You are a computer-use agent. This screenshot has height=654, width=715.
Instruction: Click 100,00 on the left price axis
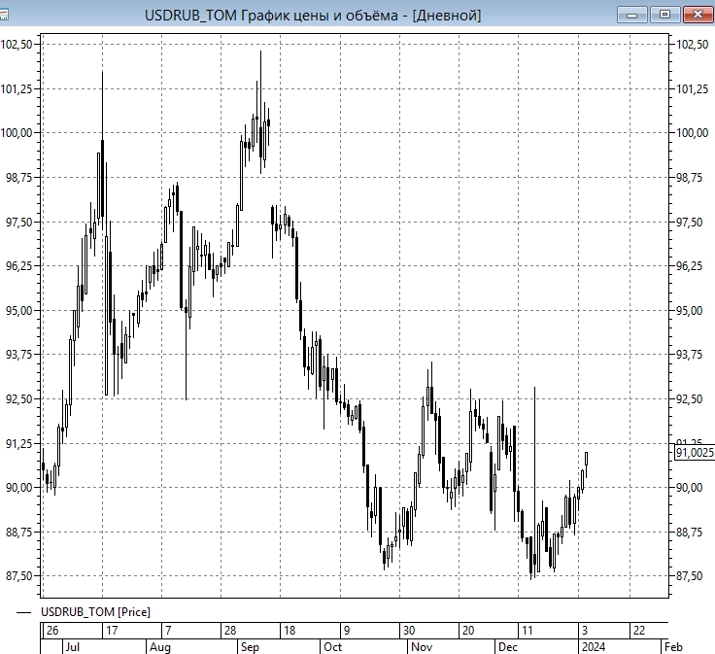[17, 133]
